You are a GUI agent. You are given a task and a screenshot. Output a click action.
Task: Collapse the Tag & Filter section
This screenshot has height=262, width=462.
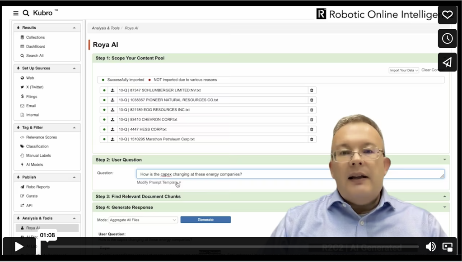74,127
